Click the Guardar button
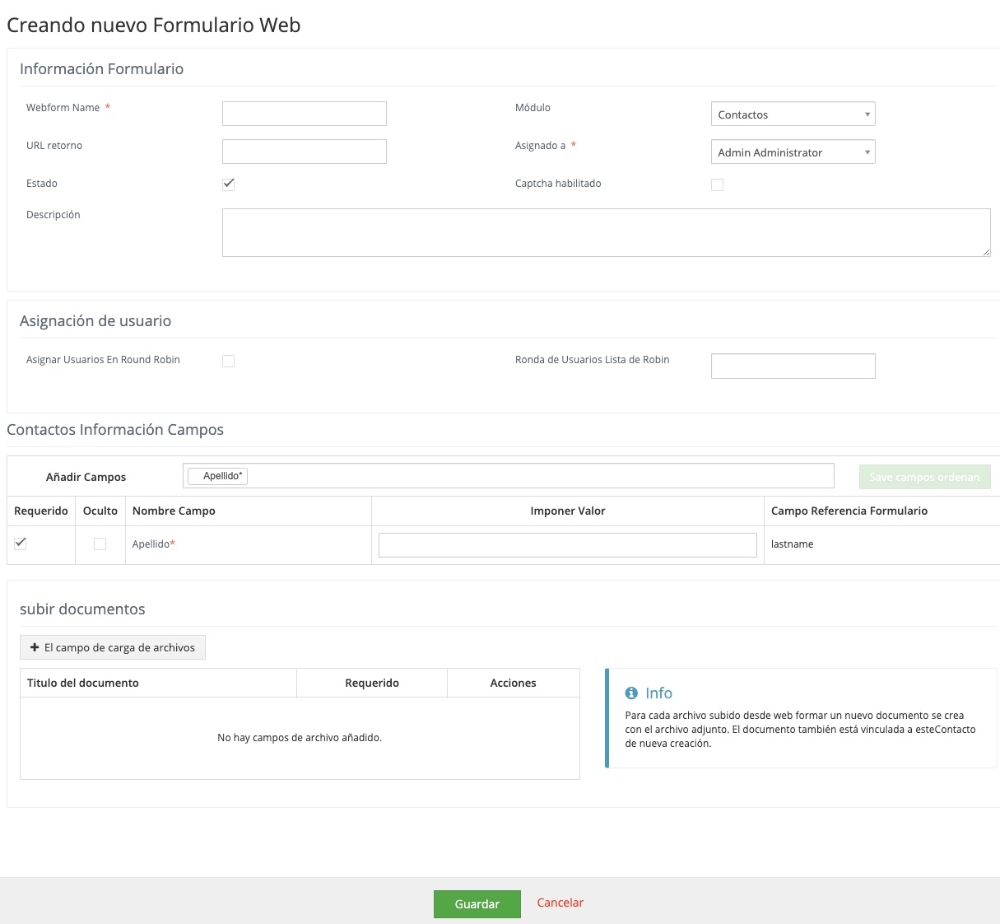 [x=477, y=903]
